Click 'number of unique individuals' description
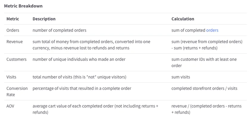Viewport: 251px width, 121px height. [x=79, y=59]
